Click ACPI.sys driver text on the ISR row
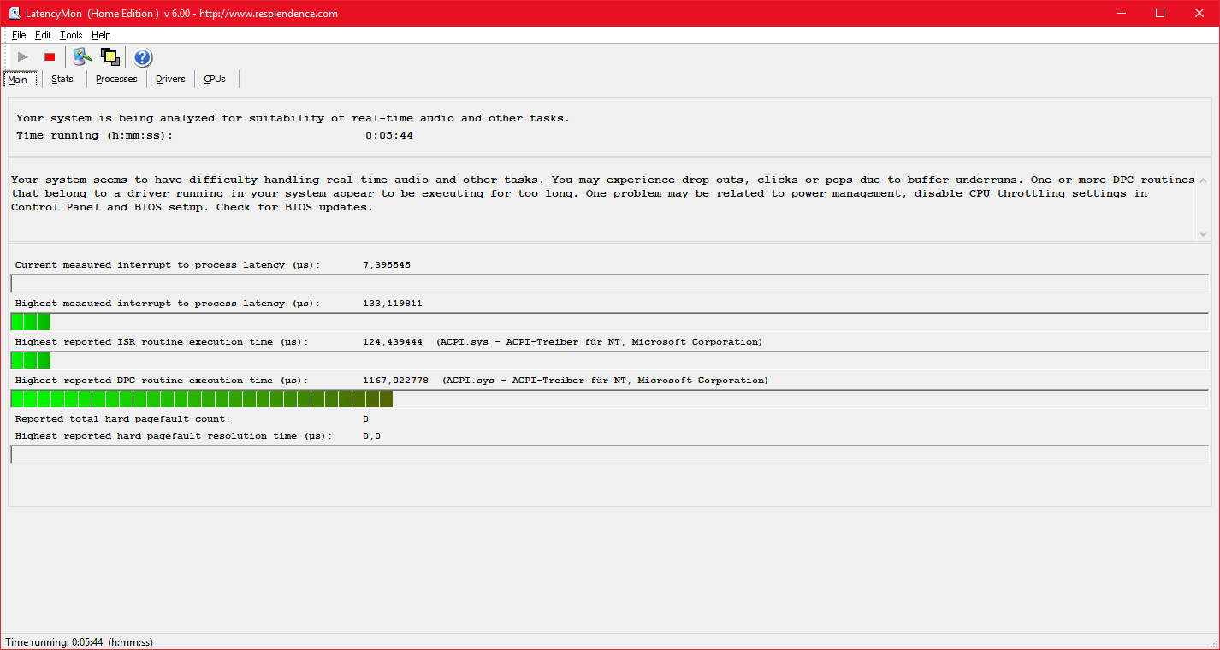Screen dimensions: 1220x650 click(x=599, y=342)
